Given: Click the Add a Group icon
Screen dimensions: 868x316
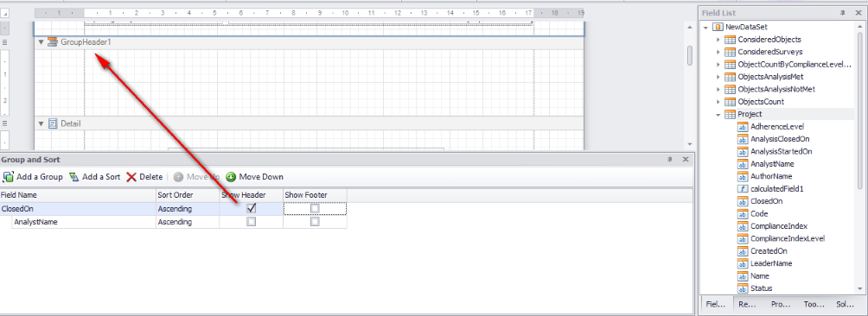Looking at the screenshot, I should pyautogui.click(x=9, y=177).
